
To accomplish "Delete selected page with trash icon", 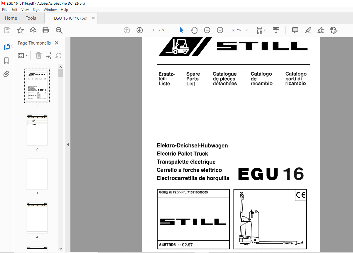I will (38, 55).
